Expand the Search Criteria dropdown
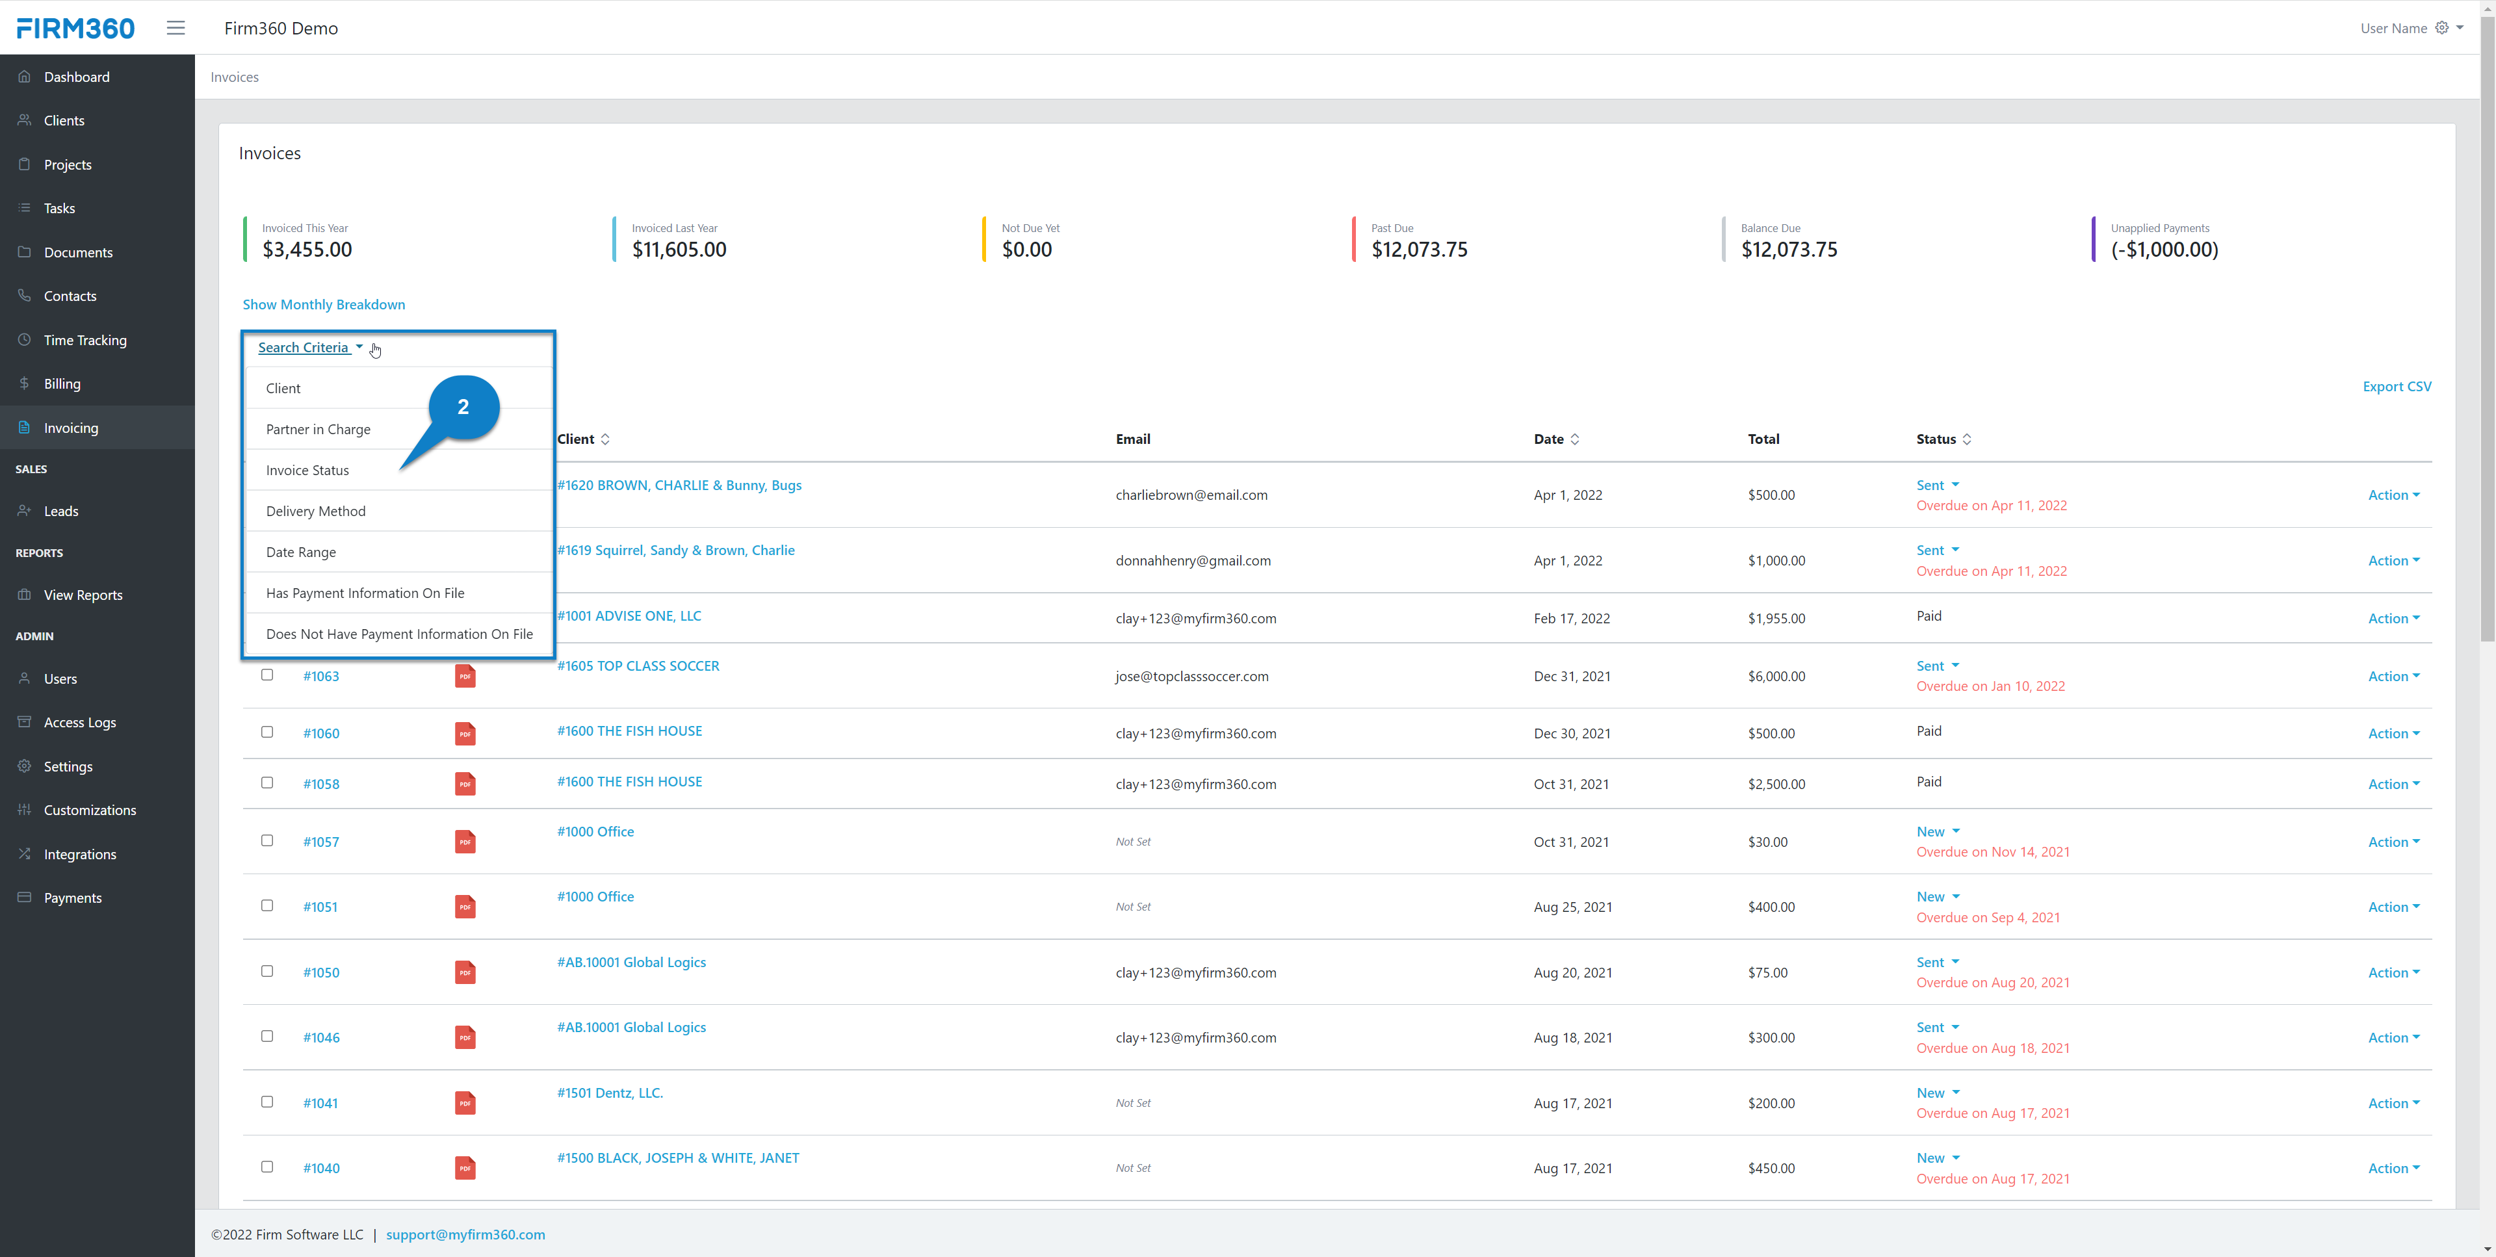2496x1257 pixels. point(309,347)
